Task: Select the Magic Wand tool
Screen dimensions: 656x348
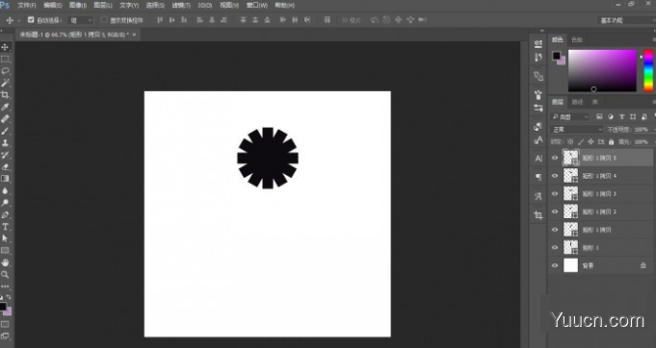Action: coord(5,83)
